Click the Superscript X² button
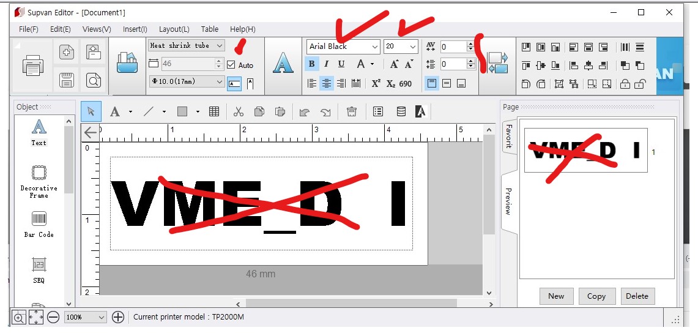Viewport: 698px width, 333px height. tap(376, 83)
